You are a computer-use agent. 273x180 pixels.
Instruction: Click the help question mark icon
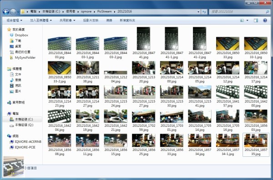click(x=265, y=20)
